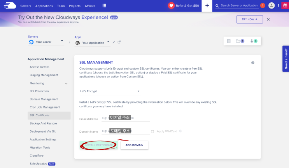Go to Cloudflare settings

pos(37,156)
